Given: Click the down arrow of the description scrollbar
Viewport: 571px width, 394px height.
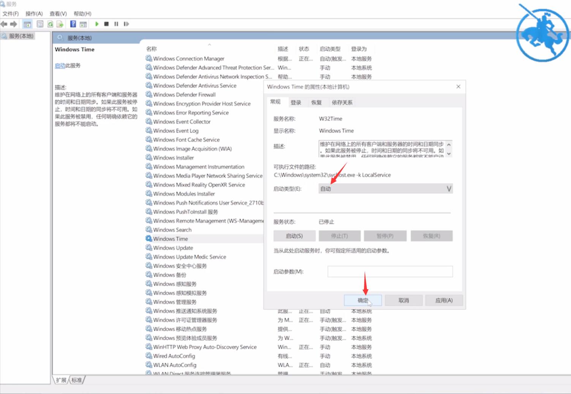Looking at the screenshot, I should [x=449, y=154].
